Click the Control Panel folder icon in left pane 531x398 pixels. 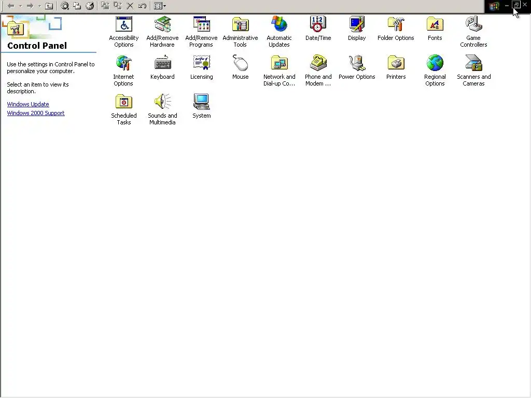coord(15,29)
